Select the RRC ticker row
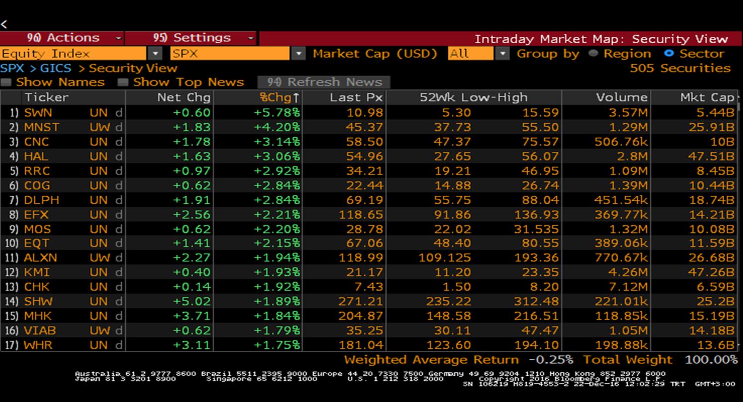743x402 pixels. tap(368, 171)
